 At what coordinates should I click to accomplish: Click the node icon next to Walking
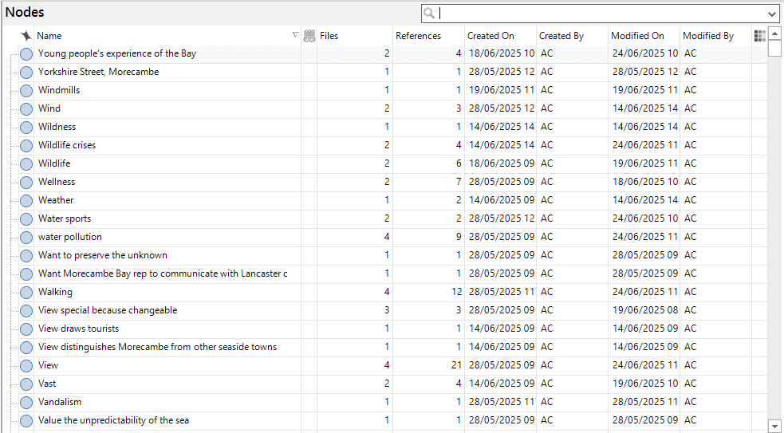tap(26, 292)
